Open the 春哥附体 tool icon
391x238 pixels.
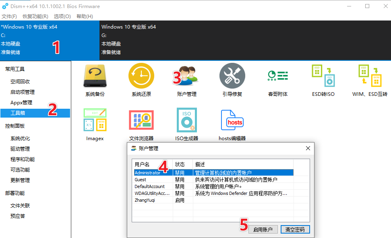pyautogui.click(x=278, y=76)
